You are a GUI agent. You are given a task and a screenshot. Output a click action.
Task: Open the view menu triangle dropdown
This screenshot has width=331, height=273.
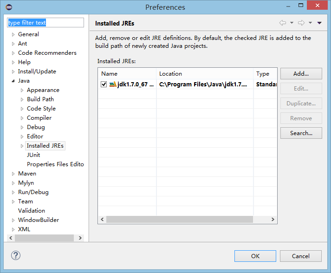319,23
